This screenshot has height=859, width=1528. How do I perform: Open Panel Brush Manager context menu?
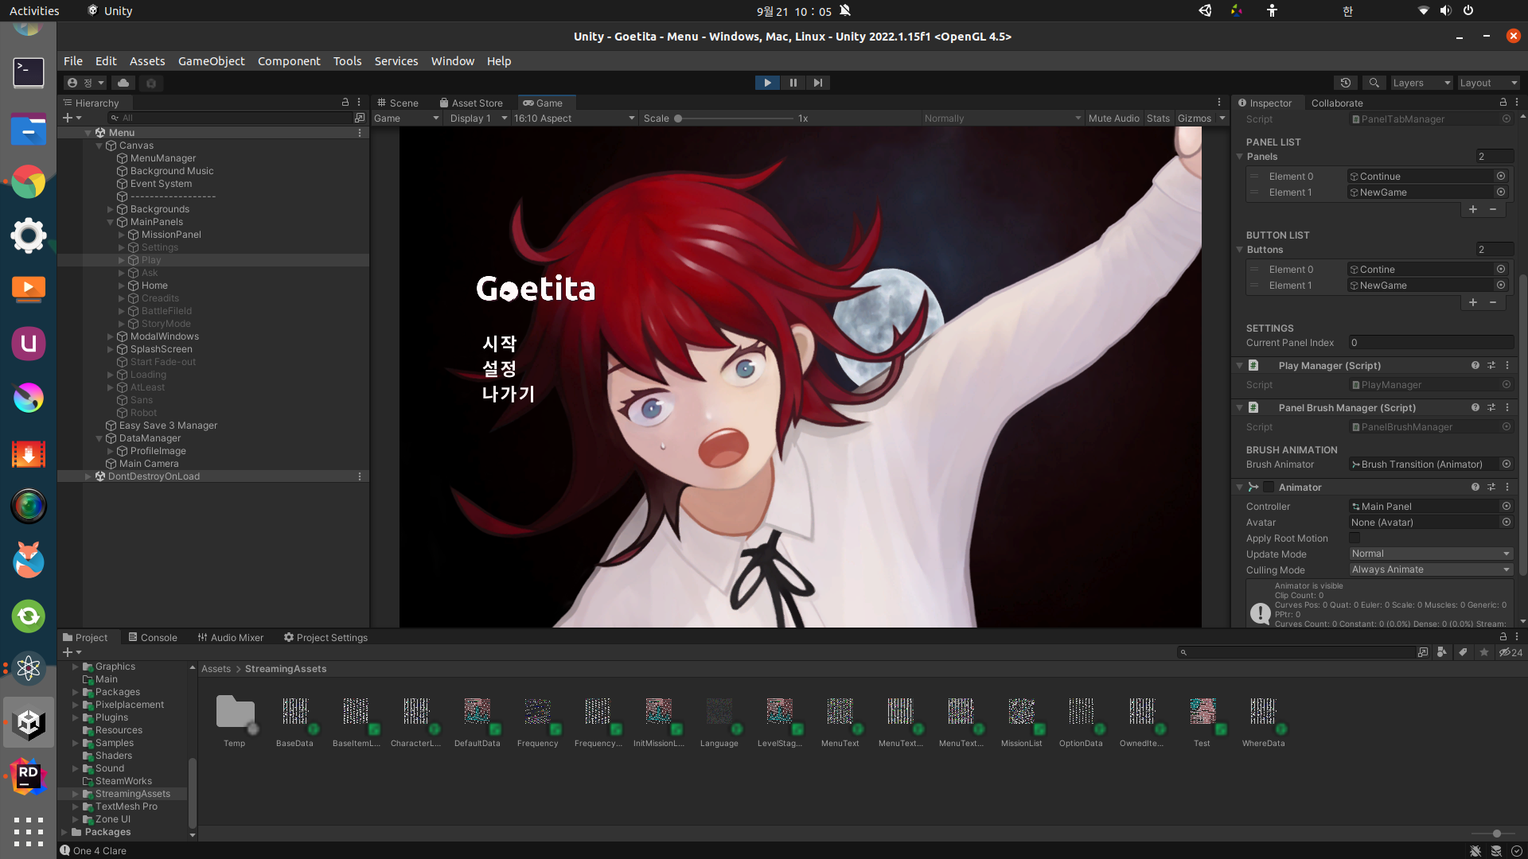point(1507,407)
